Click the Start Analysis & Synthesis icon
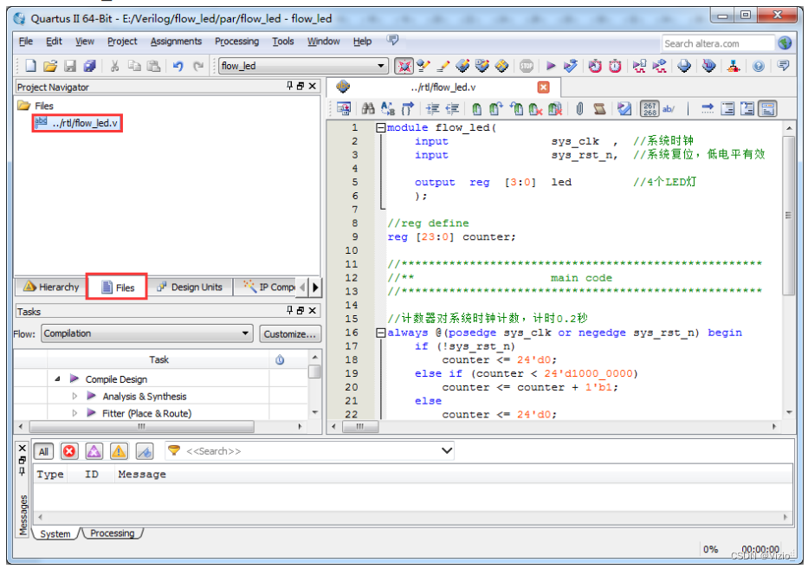Screen dimensions: 808x569 (x=571, y=66)
